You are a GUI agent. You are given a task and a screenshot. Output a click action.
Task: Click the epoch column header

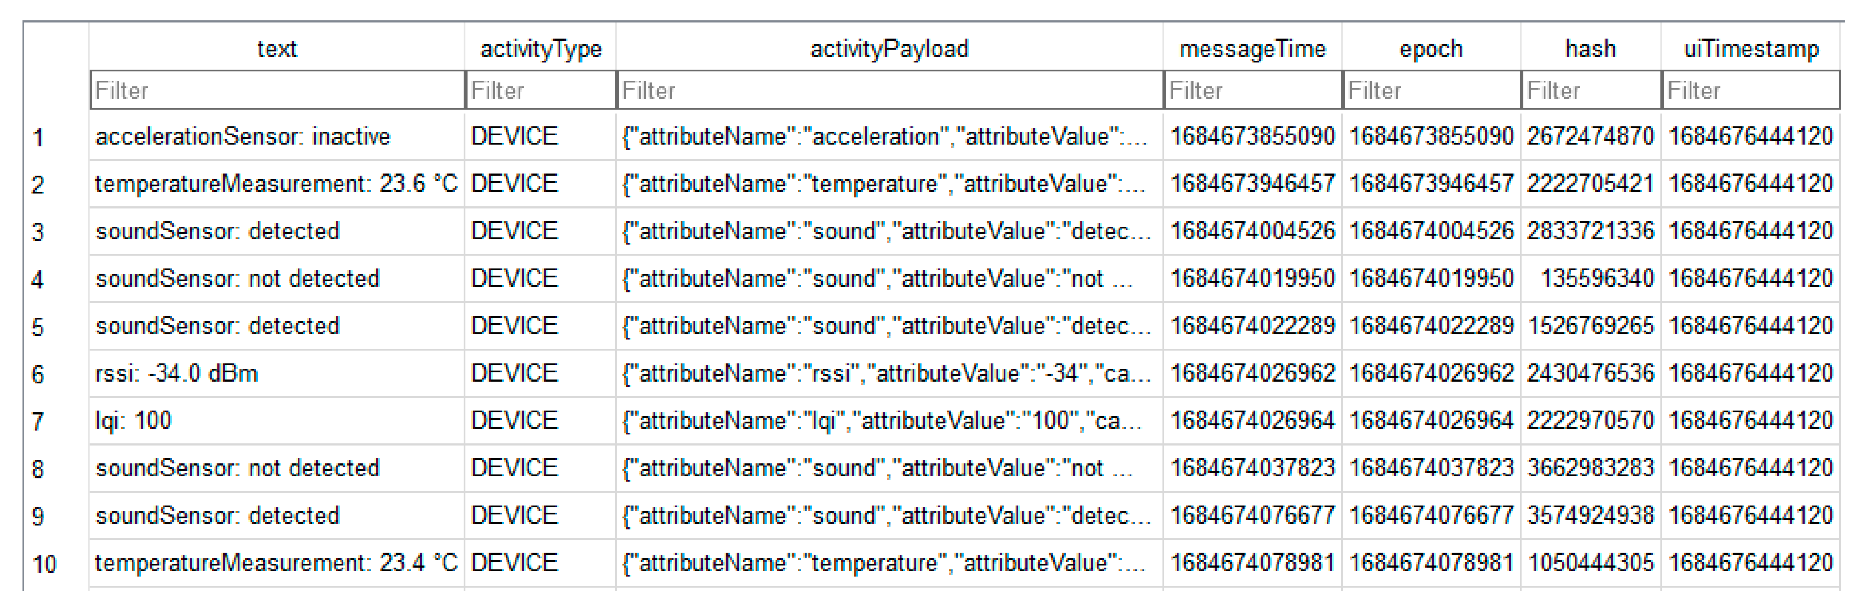[1431, 48]
